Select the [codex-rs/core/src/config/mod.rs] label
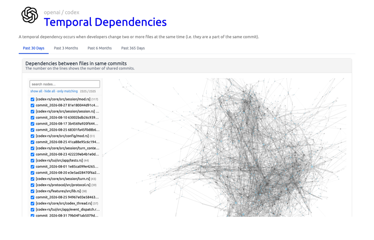 click(62, 136)
